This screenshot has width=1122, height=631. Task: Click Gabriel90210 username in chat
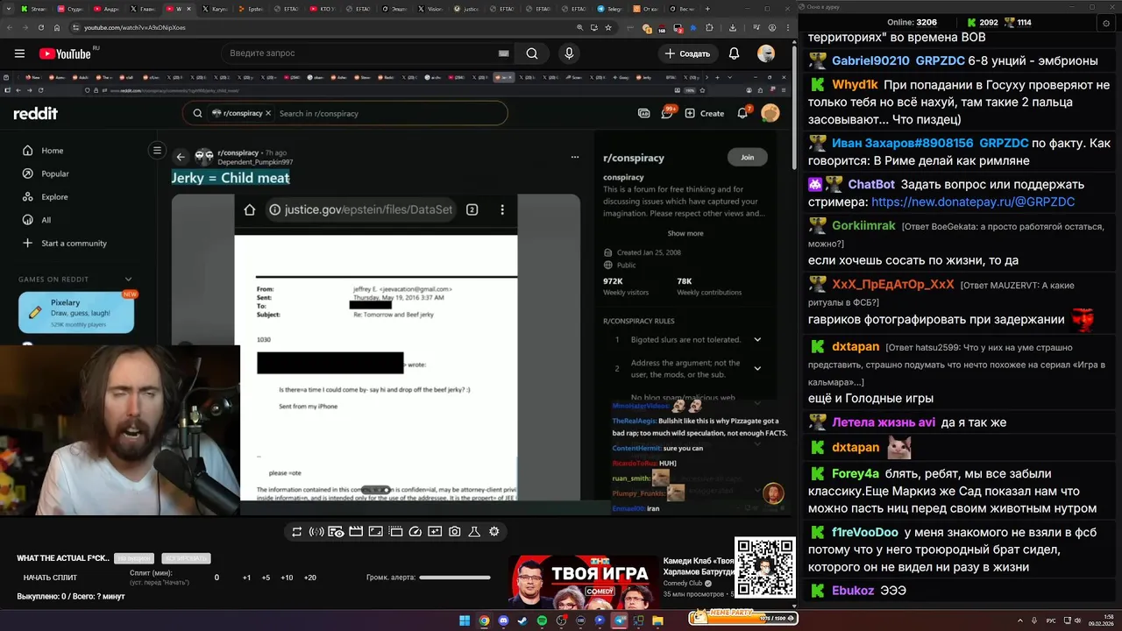(x=870, y=61)
